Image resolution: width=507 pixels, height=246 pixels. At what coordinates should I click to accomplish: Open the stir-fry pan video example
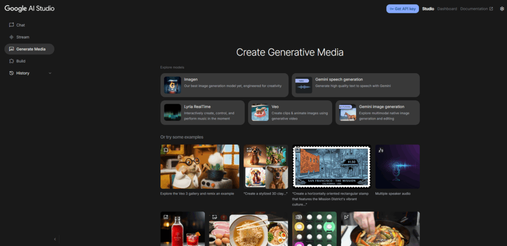pos(380,229)
